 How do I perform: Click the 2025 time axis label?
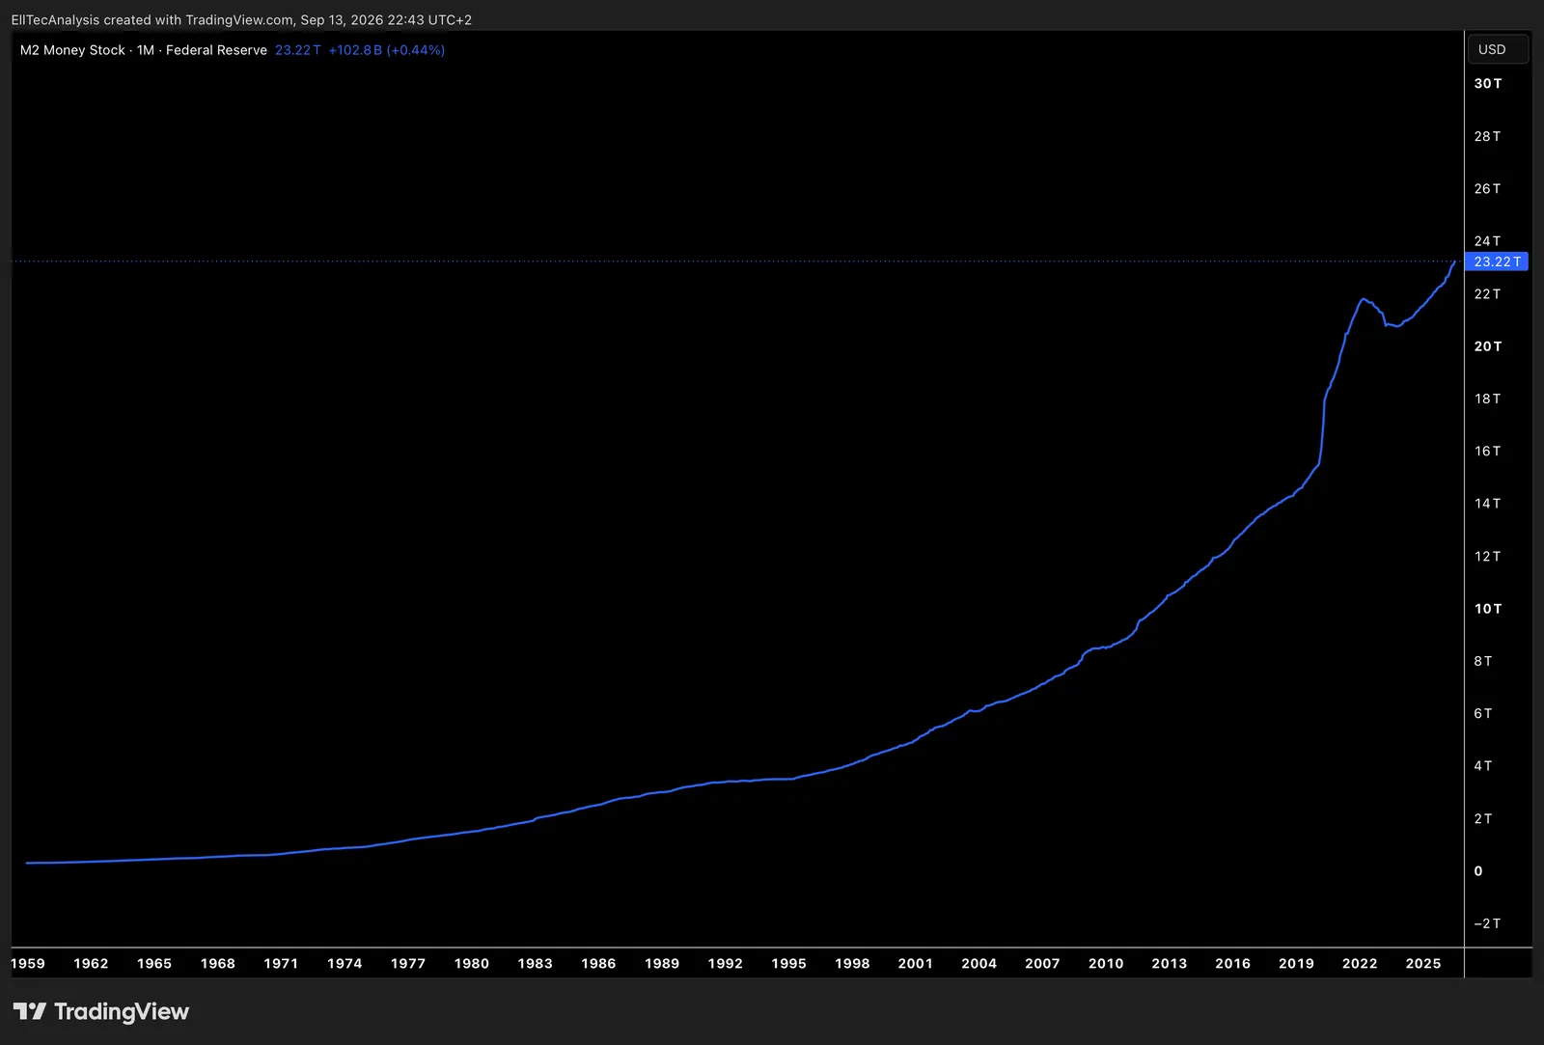[1423, 963]
